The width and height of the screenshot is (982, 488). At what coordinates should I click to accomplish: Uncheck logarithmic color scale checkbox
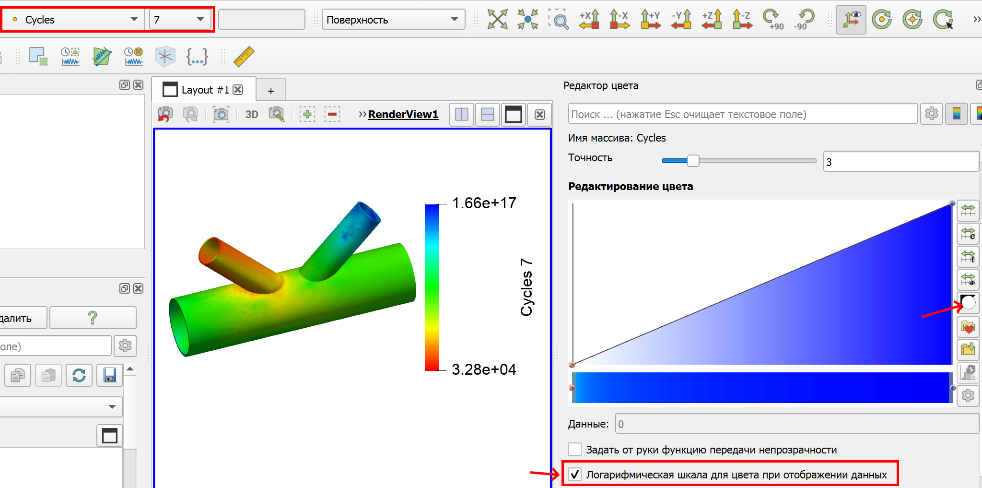(575, 475)
